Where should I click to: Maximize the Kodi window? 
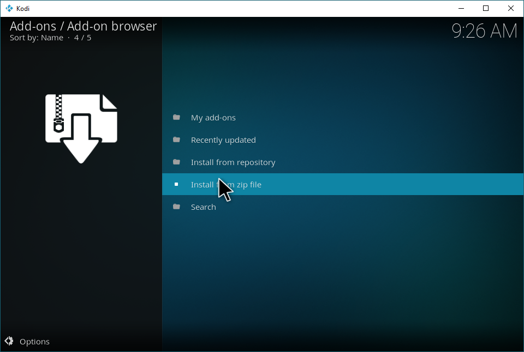485,8
